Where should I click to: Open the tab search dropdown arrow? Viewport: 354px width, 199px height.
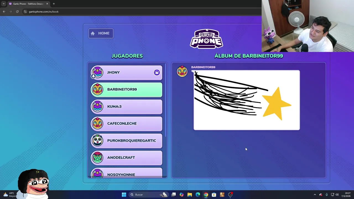click(4, 4)
